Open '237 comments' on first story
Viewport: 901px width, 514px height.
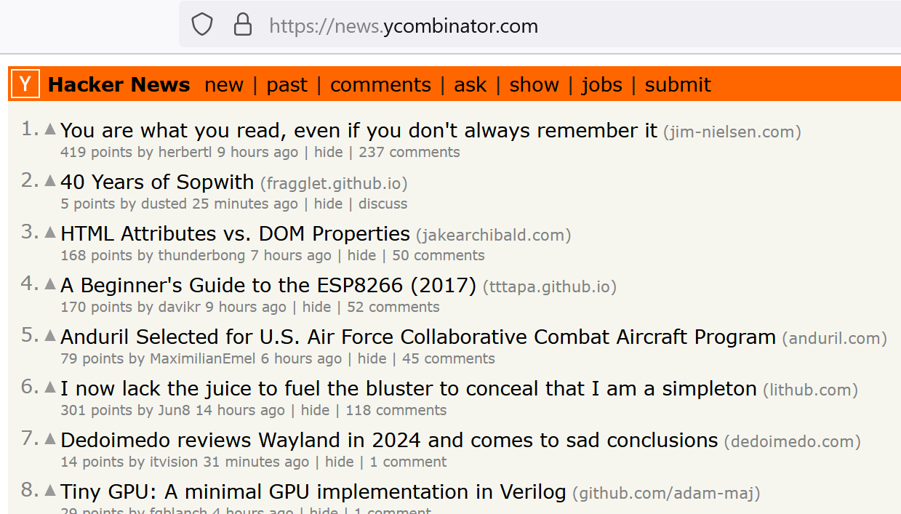coord(409,152)
